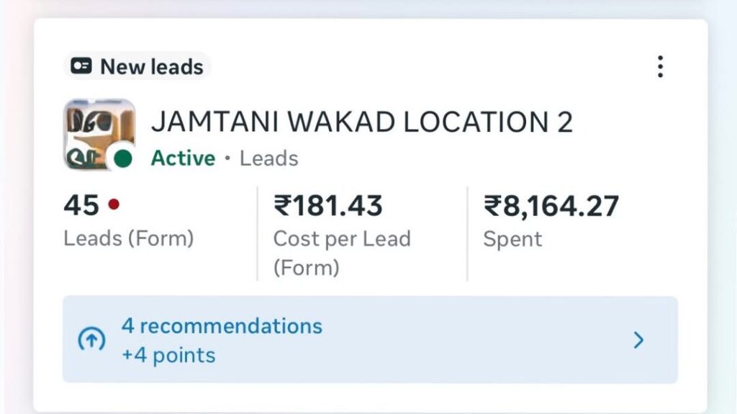This screenshot has width=737, height=414.
Task: Click the circled up-arrow recommendations icon
Action: (x=91, y=340)
